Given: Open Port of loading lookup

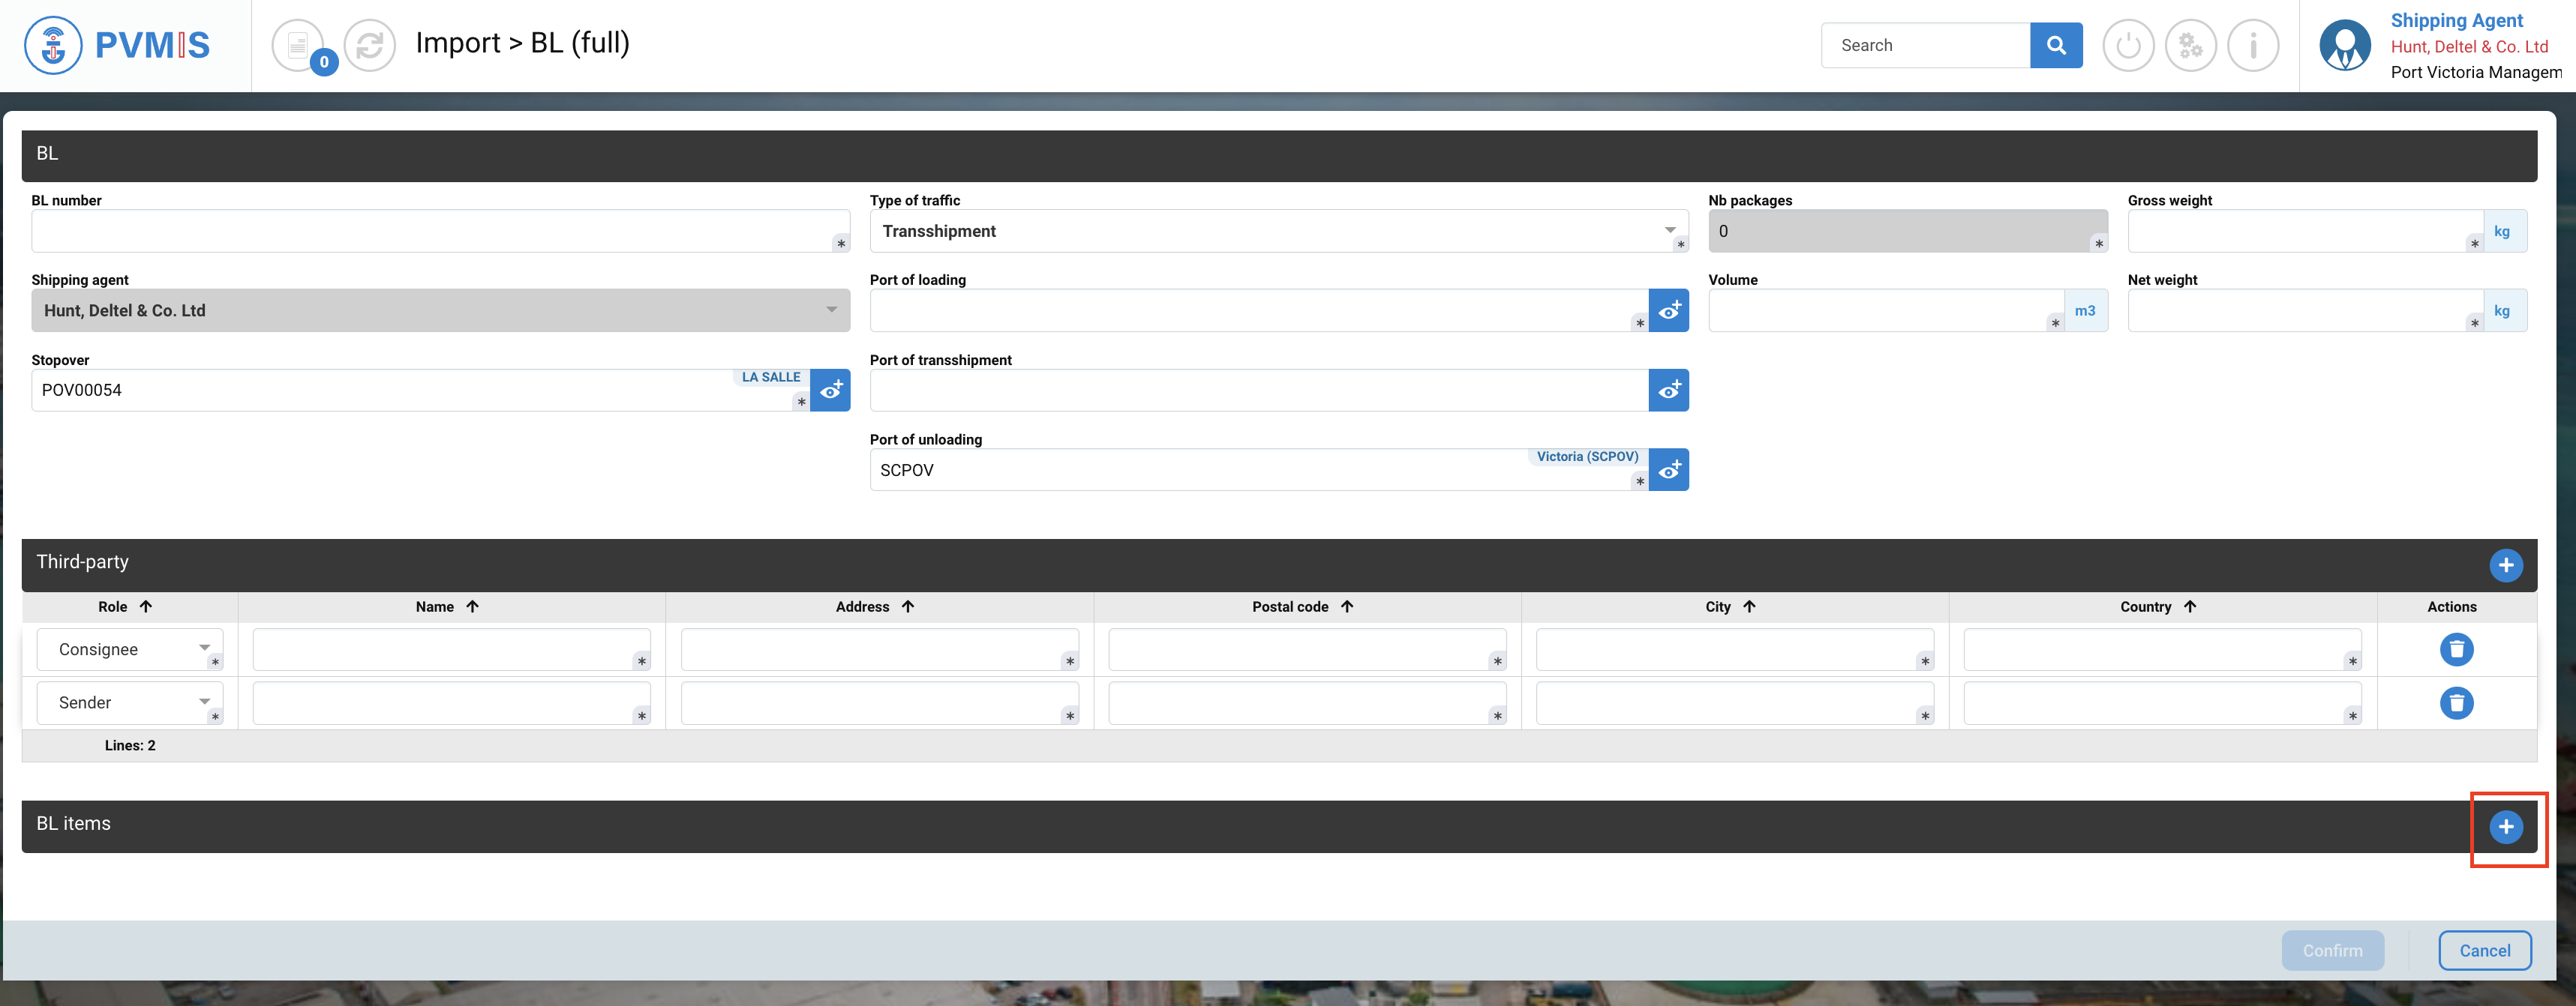Looking at the screenshot, I should pyautogui.click(x=1668, y=310).
